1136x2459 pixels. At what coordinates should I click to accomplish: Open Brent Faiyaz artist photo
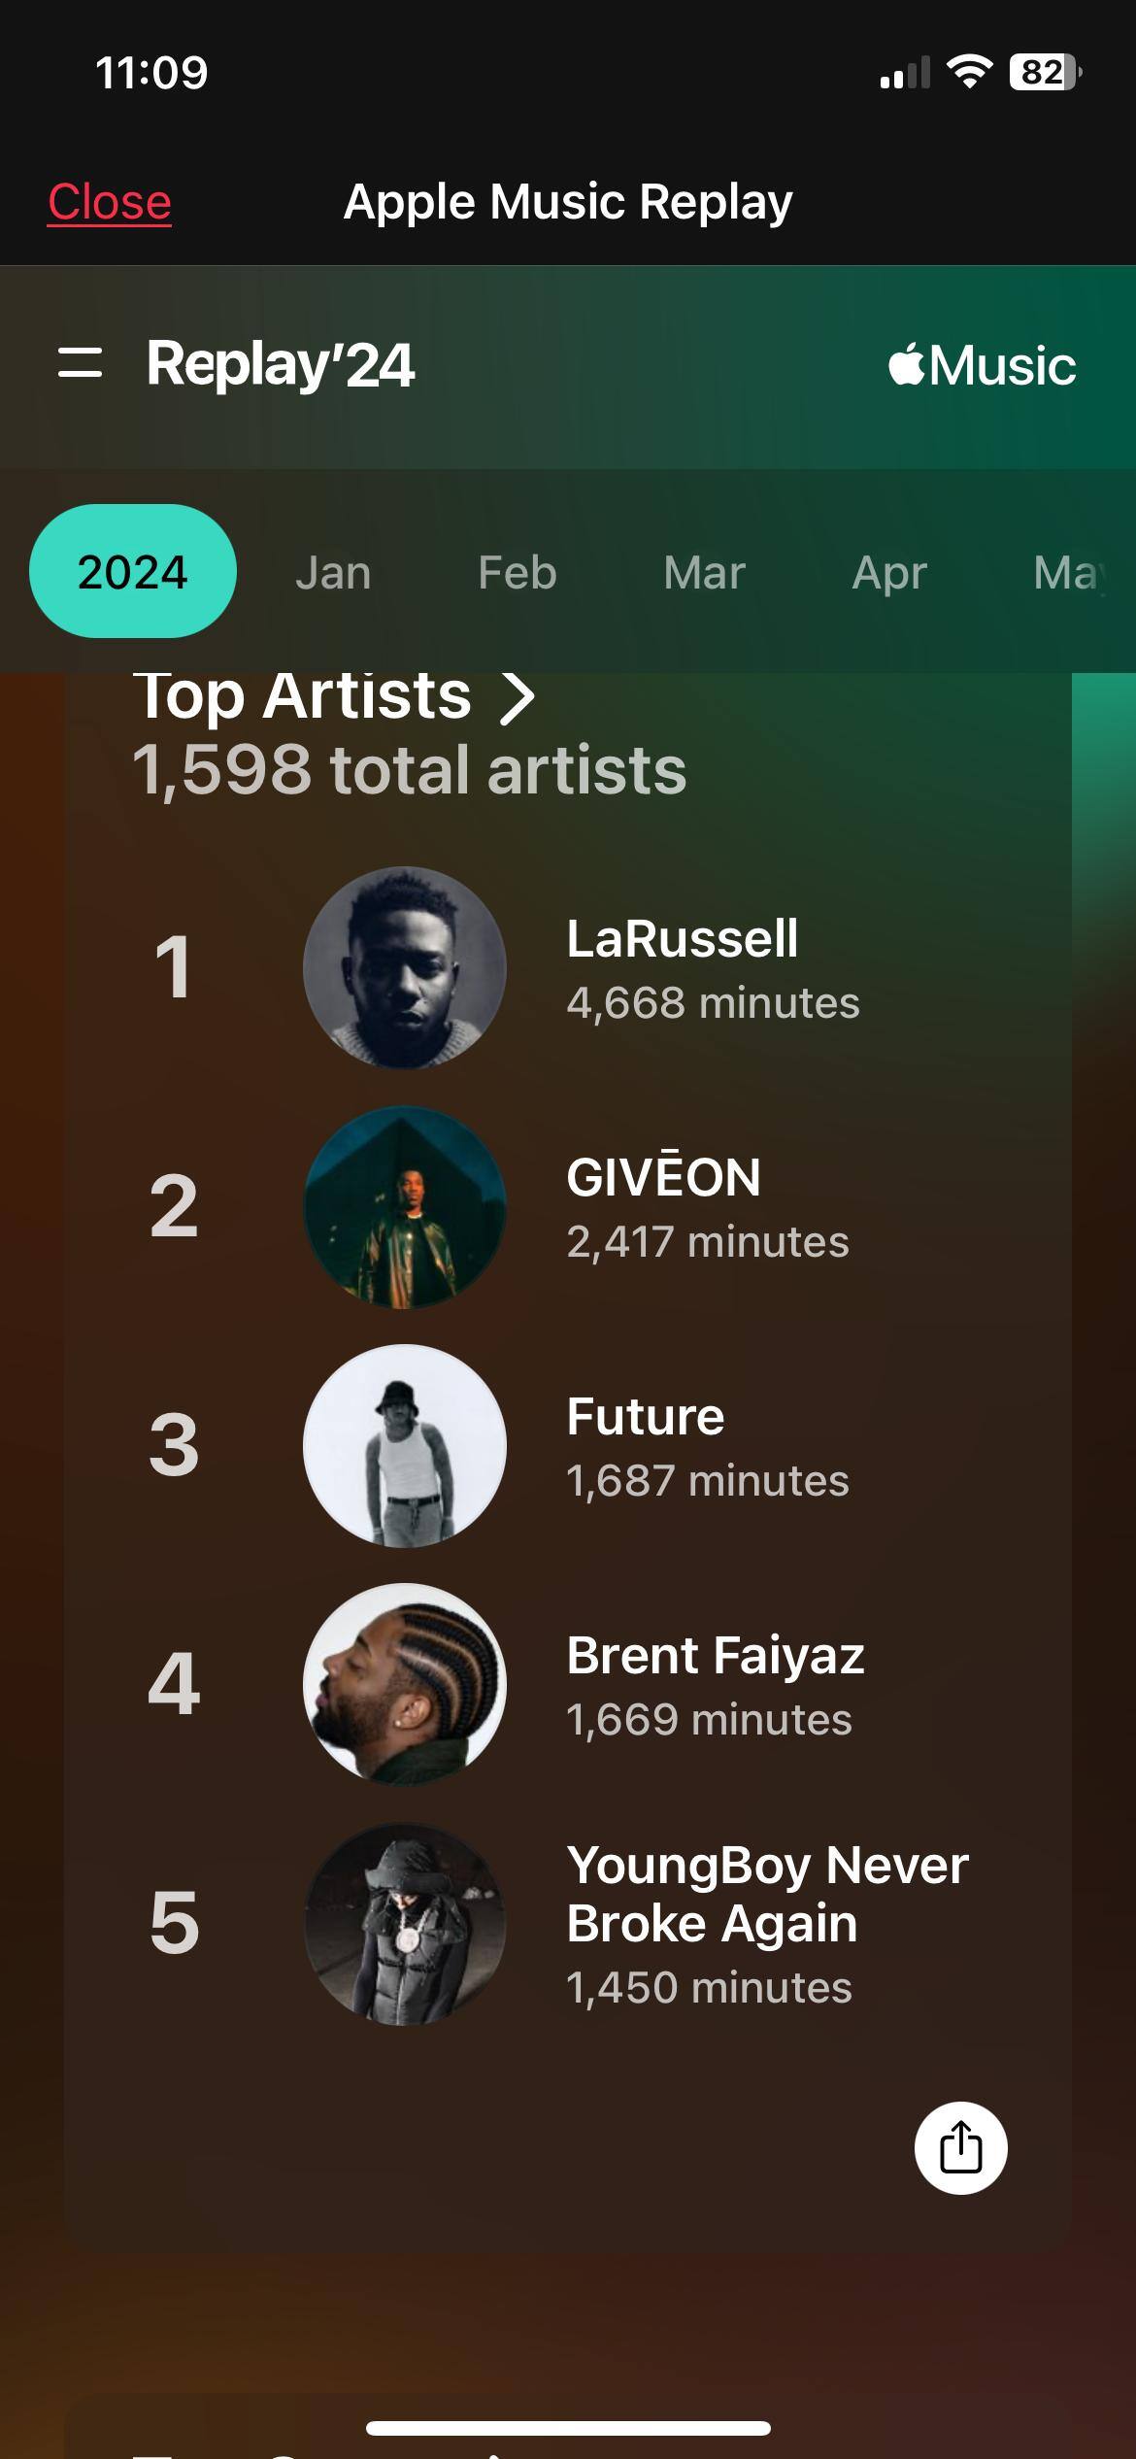point(405,1684)
